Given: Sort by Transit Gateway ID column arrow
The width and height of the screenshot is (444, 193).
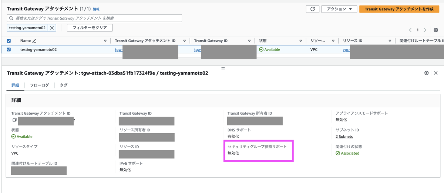Looking at the screenshot, I should click(x=249, y=41).
